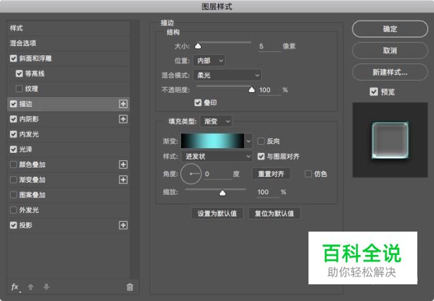Click 重置对齐 button
The height and width of the screenshot is (301, 434).
271,174
